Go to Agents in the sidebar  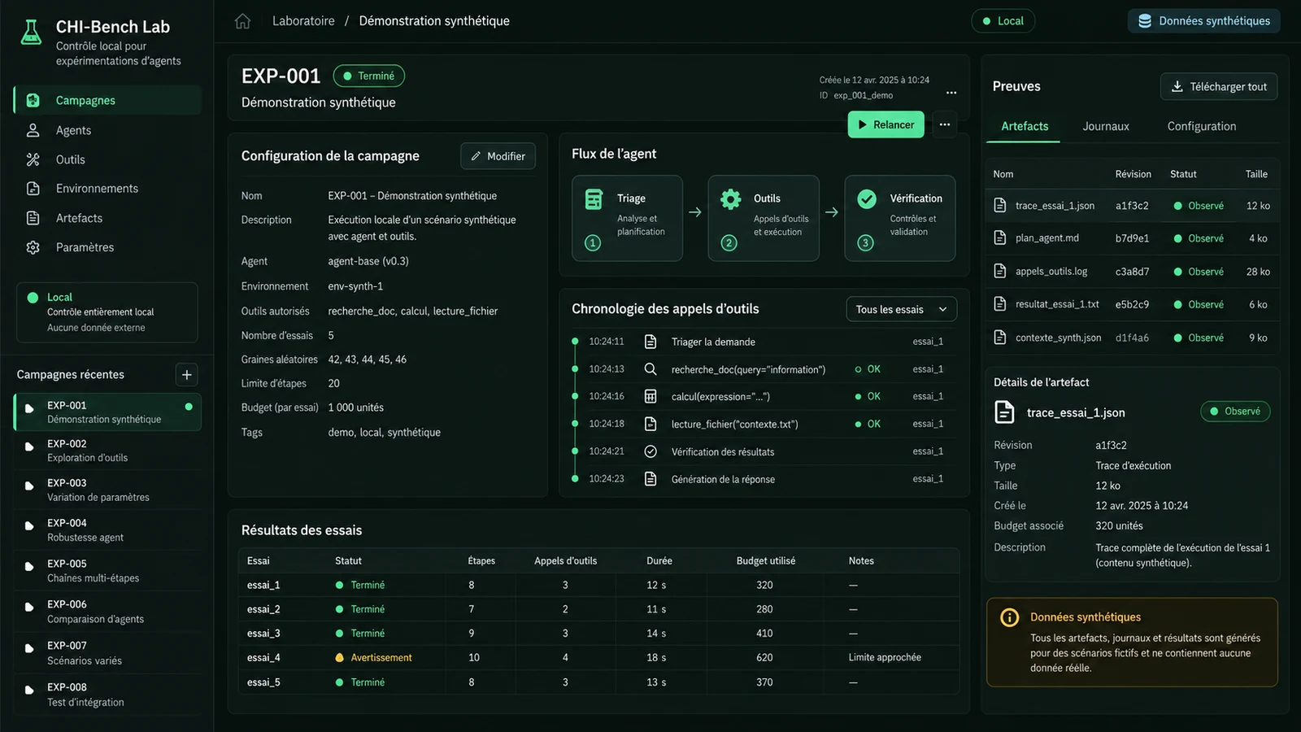coord(107,130)
